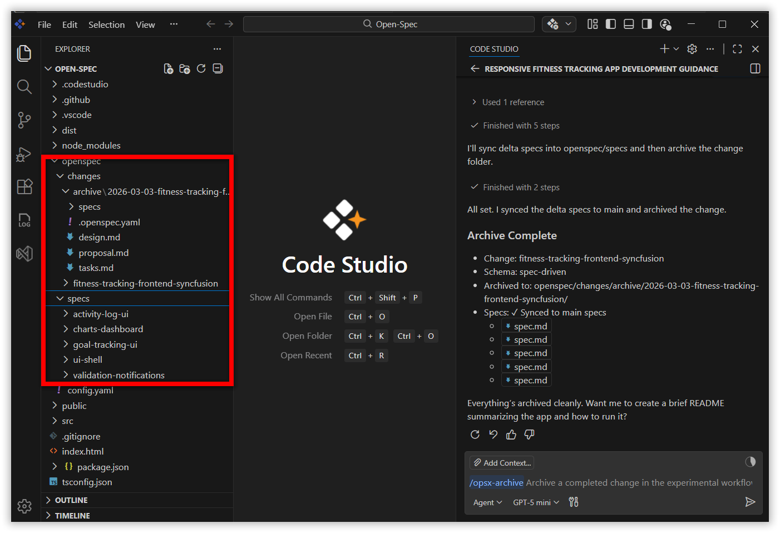Toggle the secondary side bar visibility

(647, 24)
